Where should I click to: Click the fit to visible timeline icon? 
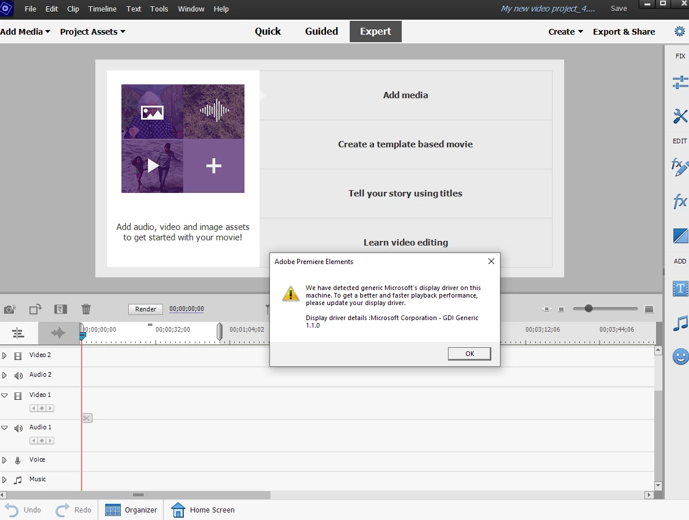(546, 309)
